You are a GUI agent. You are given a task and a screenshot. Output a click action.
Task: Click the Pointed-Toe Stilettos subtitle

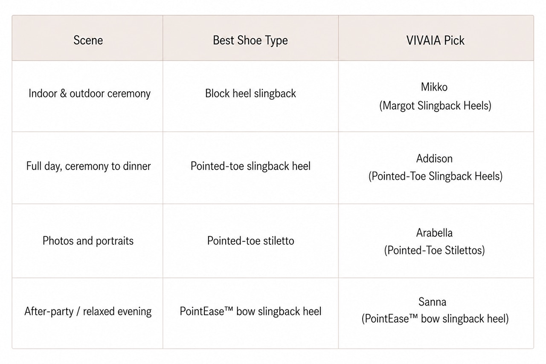pyautogui.click(x=435, y=250)
